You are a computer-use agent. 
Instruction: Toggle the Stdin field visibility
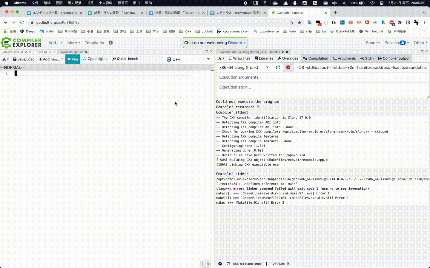click(x=367, y=58)
